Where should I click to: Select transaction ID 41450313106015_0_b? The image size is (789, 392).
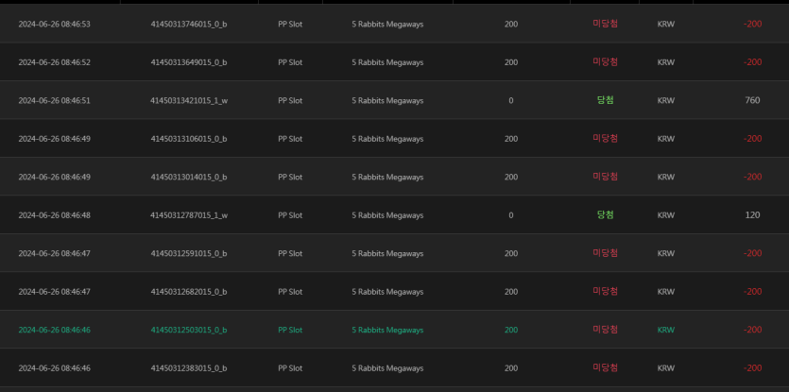[x=189, y=139]
